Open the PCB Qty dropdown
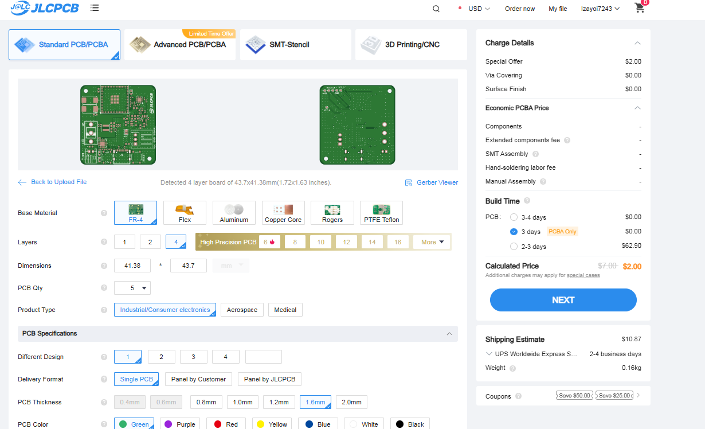This screenshot has height=429, width=705. (x=132, y=288)
